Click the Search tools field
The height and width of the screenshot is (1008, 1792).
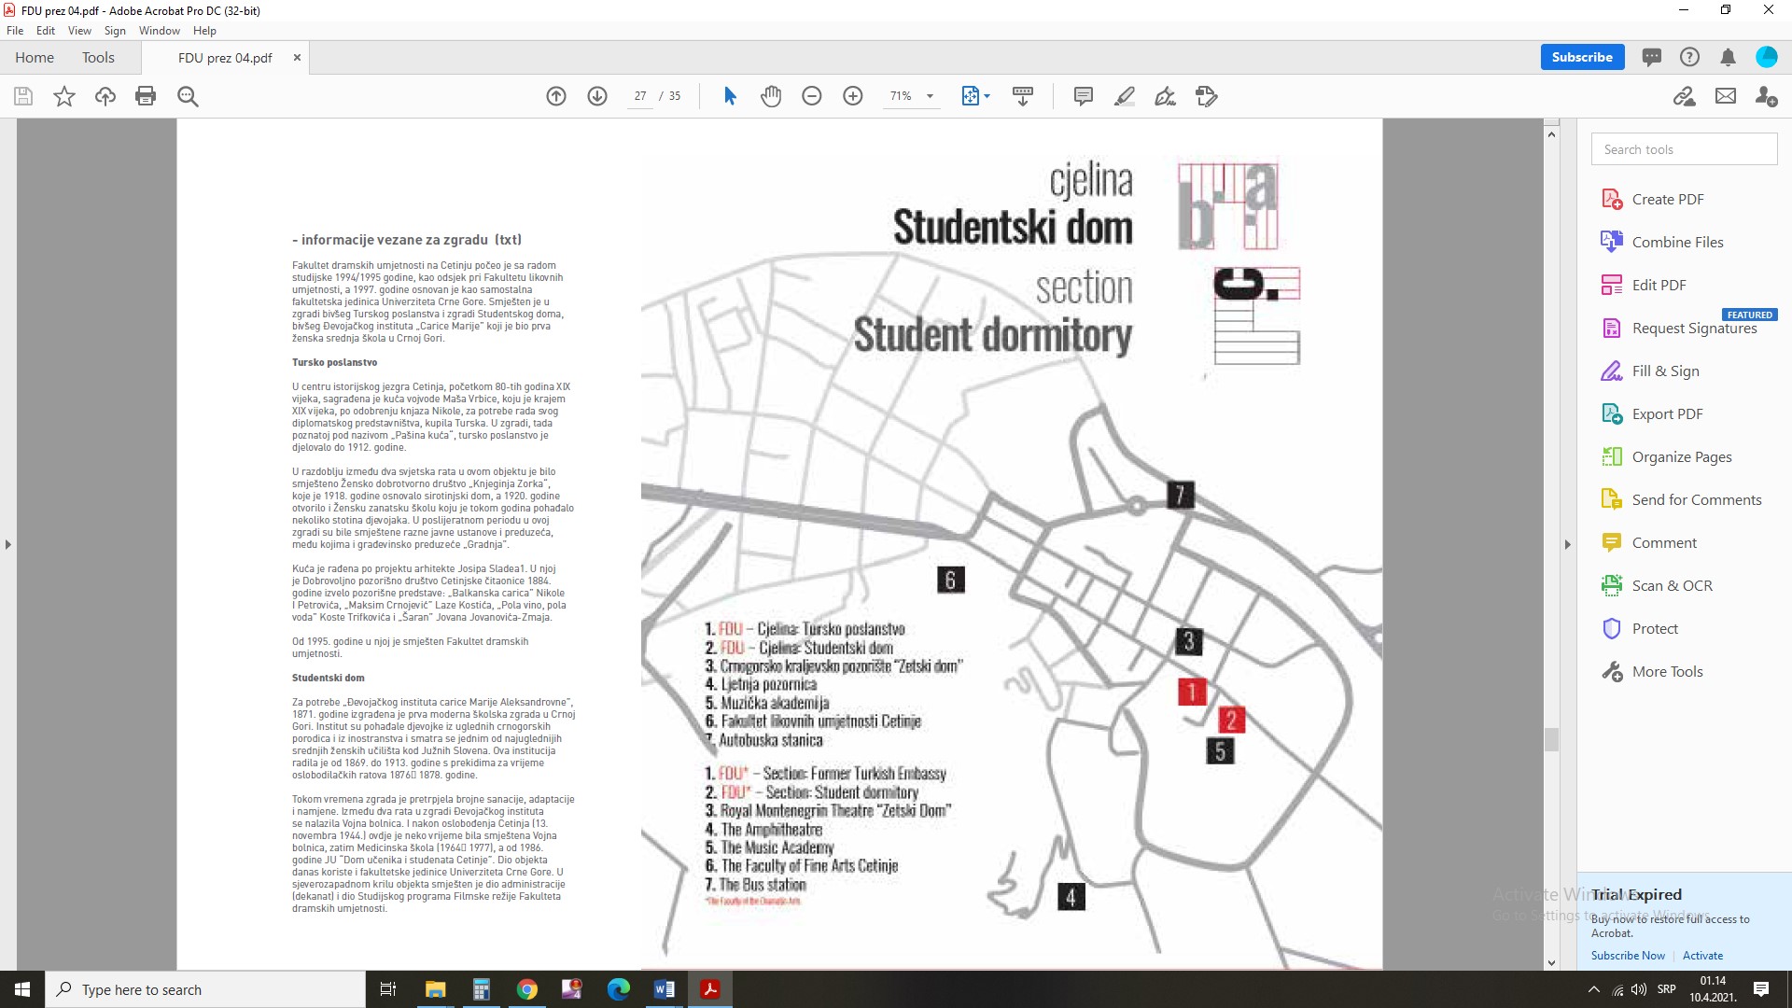click(1684, 149)
